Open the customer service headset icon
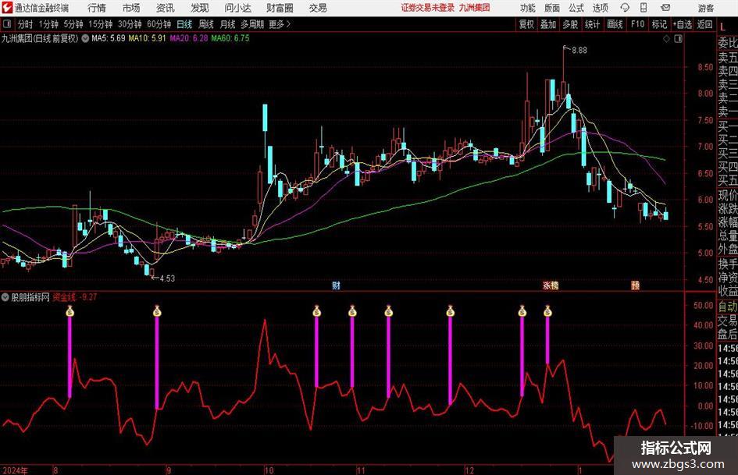Viewport: 738px width, 475px height. (625, 8)
